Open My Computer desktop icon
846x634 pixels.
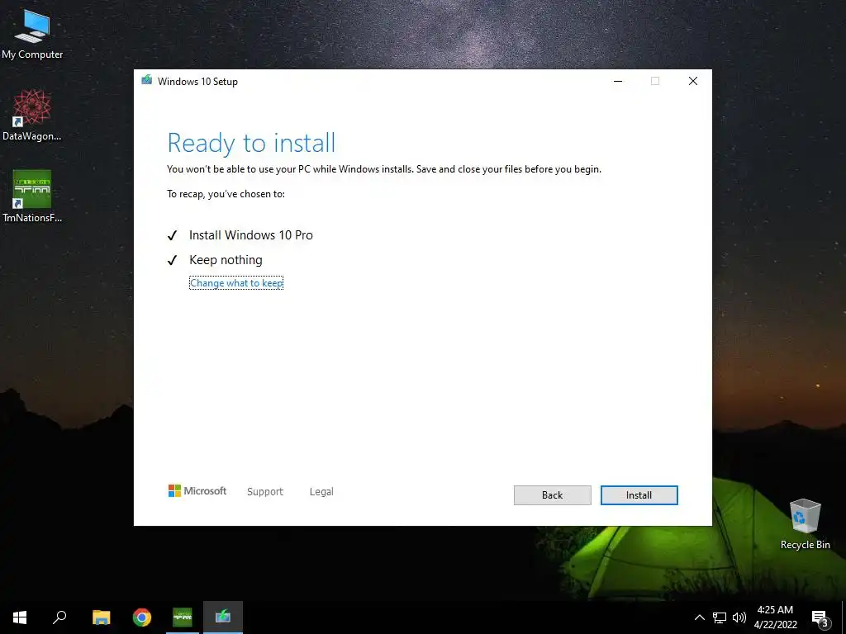pyautogui.click(x=32, y=33)
